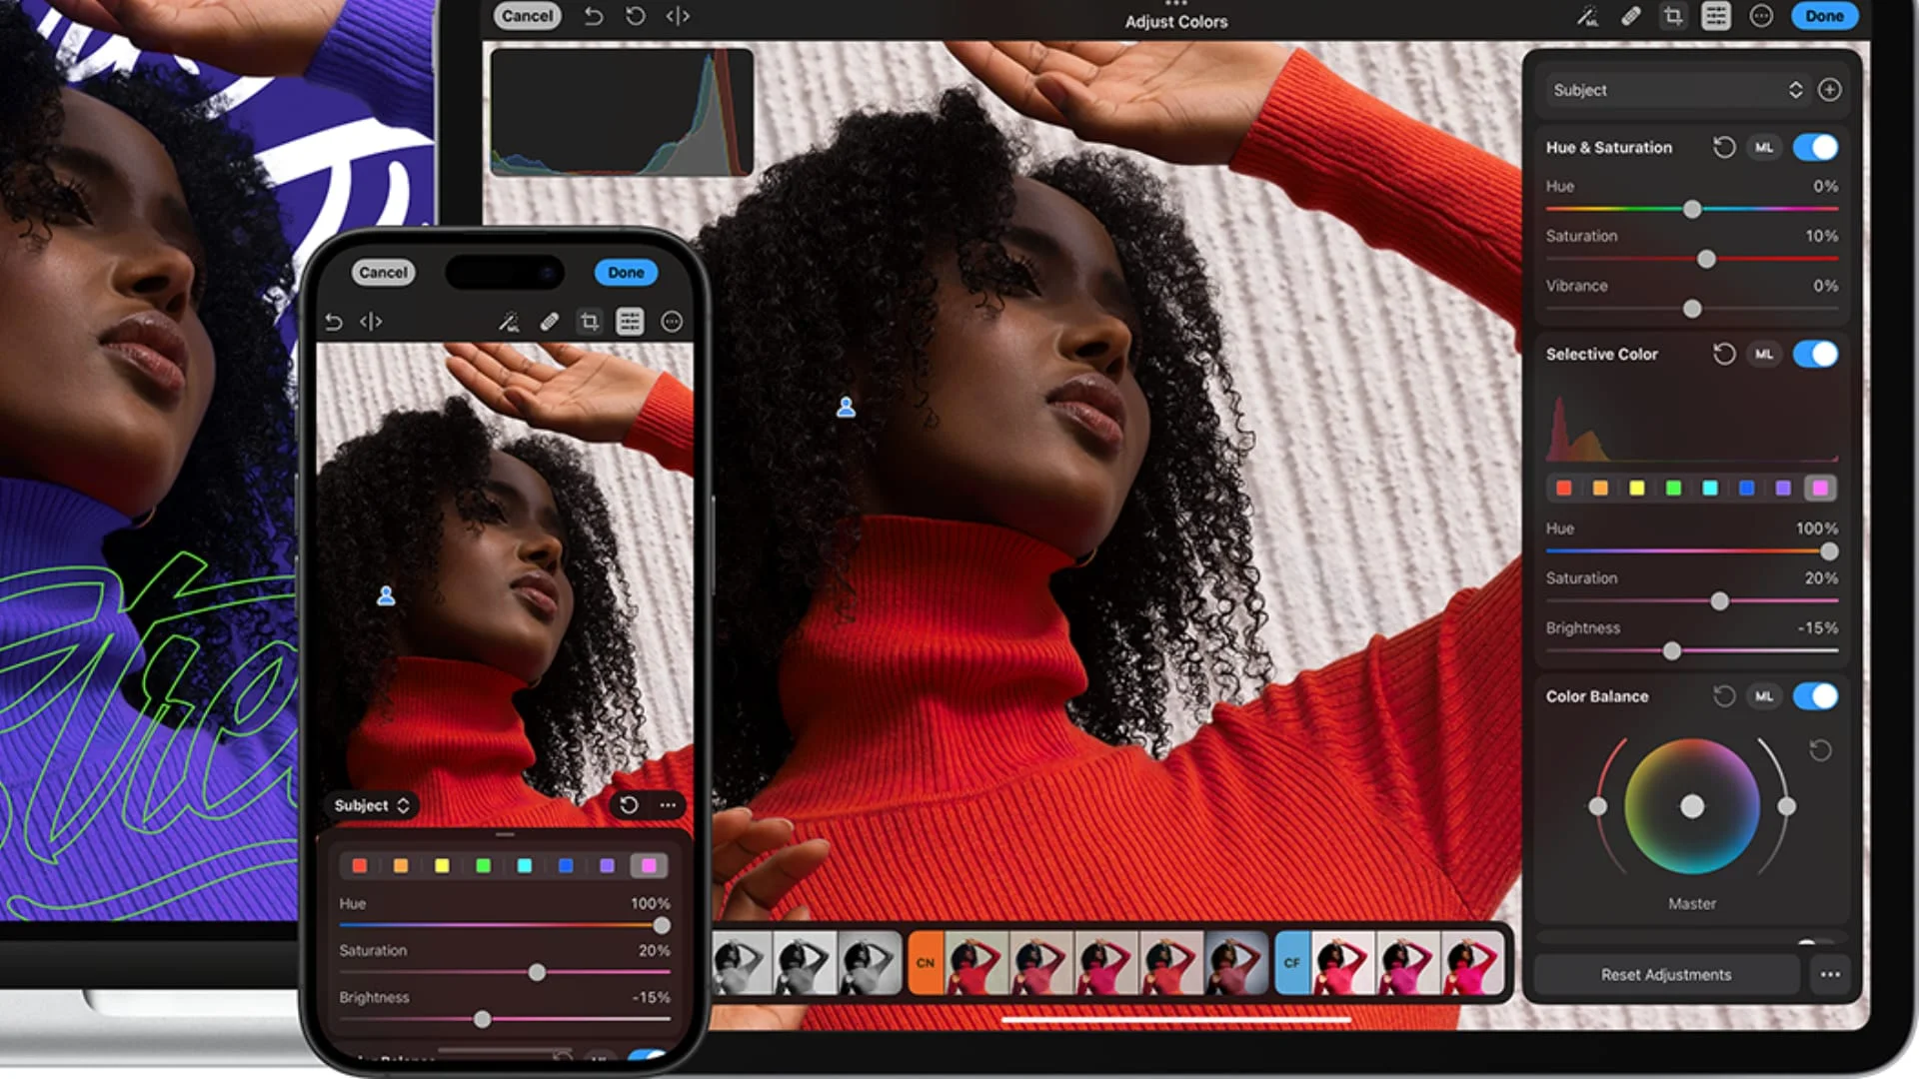This screenshot has height=1079, width=1919.
Task: Select the repair bandage tool on iPad toolbar
Action: click(1630, 16)
